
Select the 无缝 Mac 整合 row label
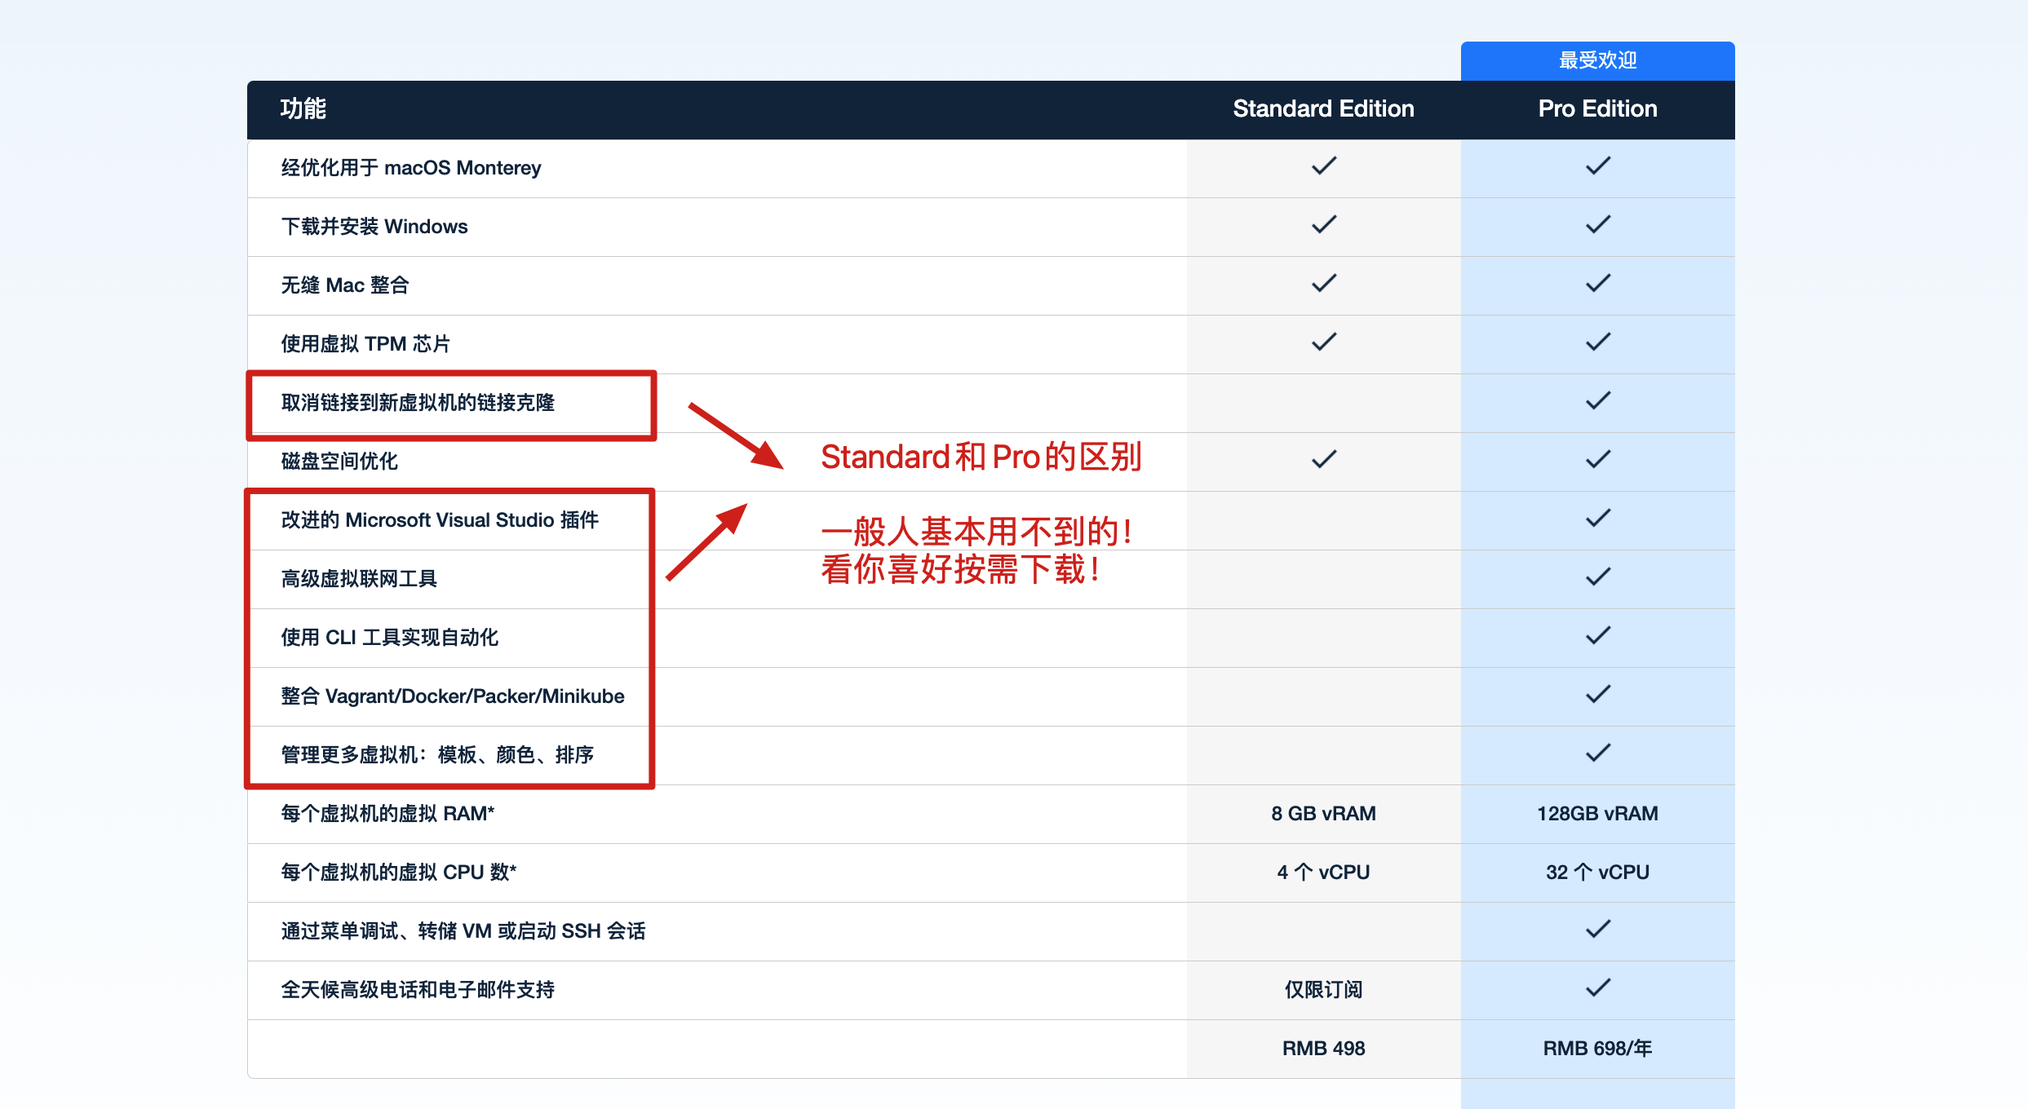coord(345,285)
